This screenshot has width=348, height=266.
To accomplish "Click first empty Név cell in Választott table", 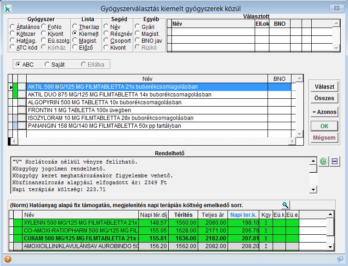I will coord(213,32).
